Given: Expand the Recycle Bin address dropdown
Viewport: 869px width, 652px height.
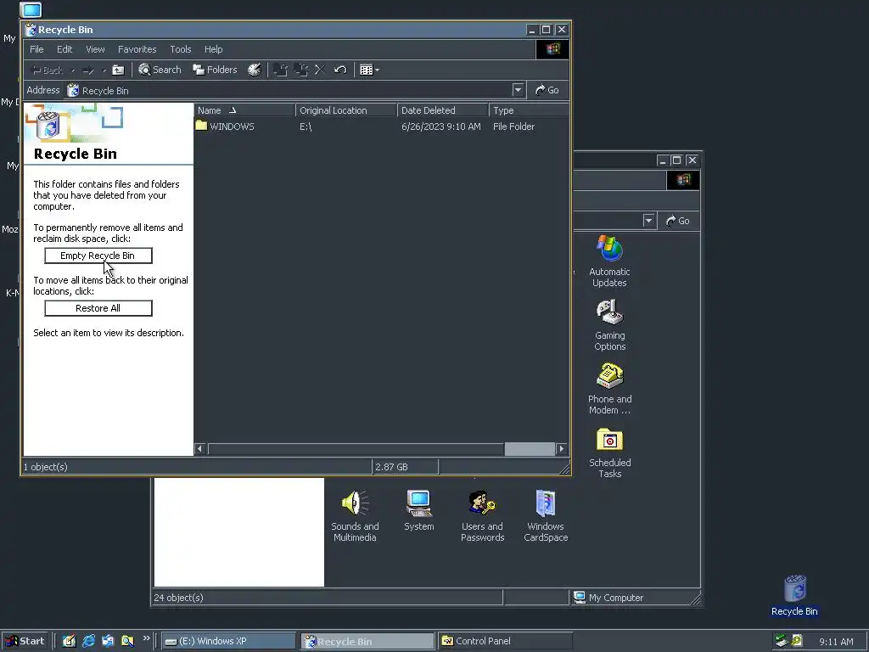Looking at the screenshot, I should pyautogui.click(x=518, y=90).
